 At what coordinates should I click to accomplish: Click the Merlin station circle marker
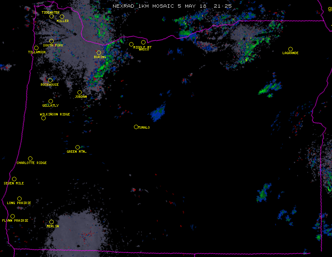tap(51, 222)
